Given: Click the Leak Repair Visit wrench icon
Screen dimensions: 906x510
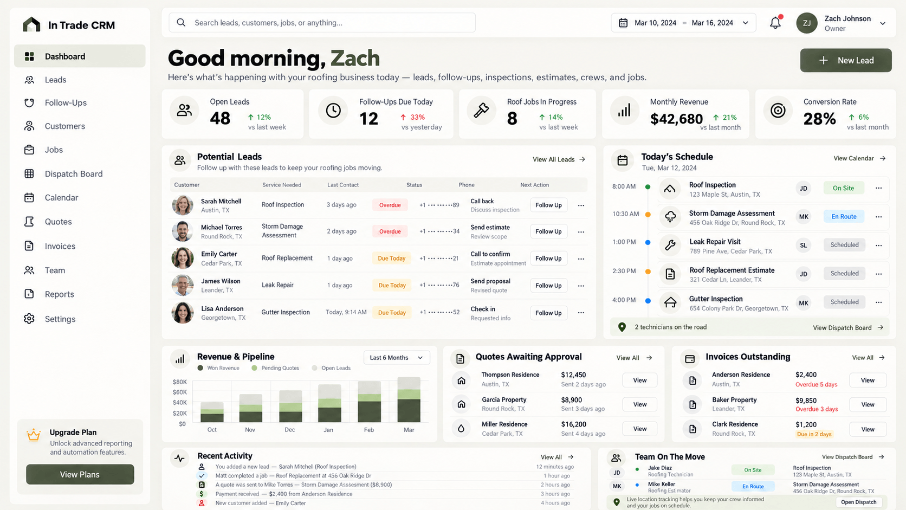Looking at the screenshot, I should coord(670,245).
